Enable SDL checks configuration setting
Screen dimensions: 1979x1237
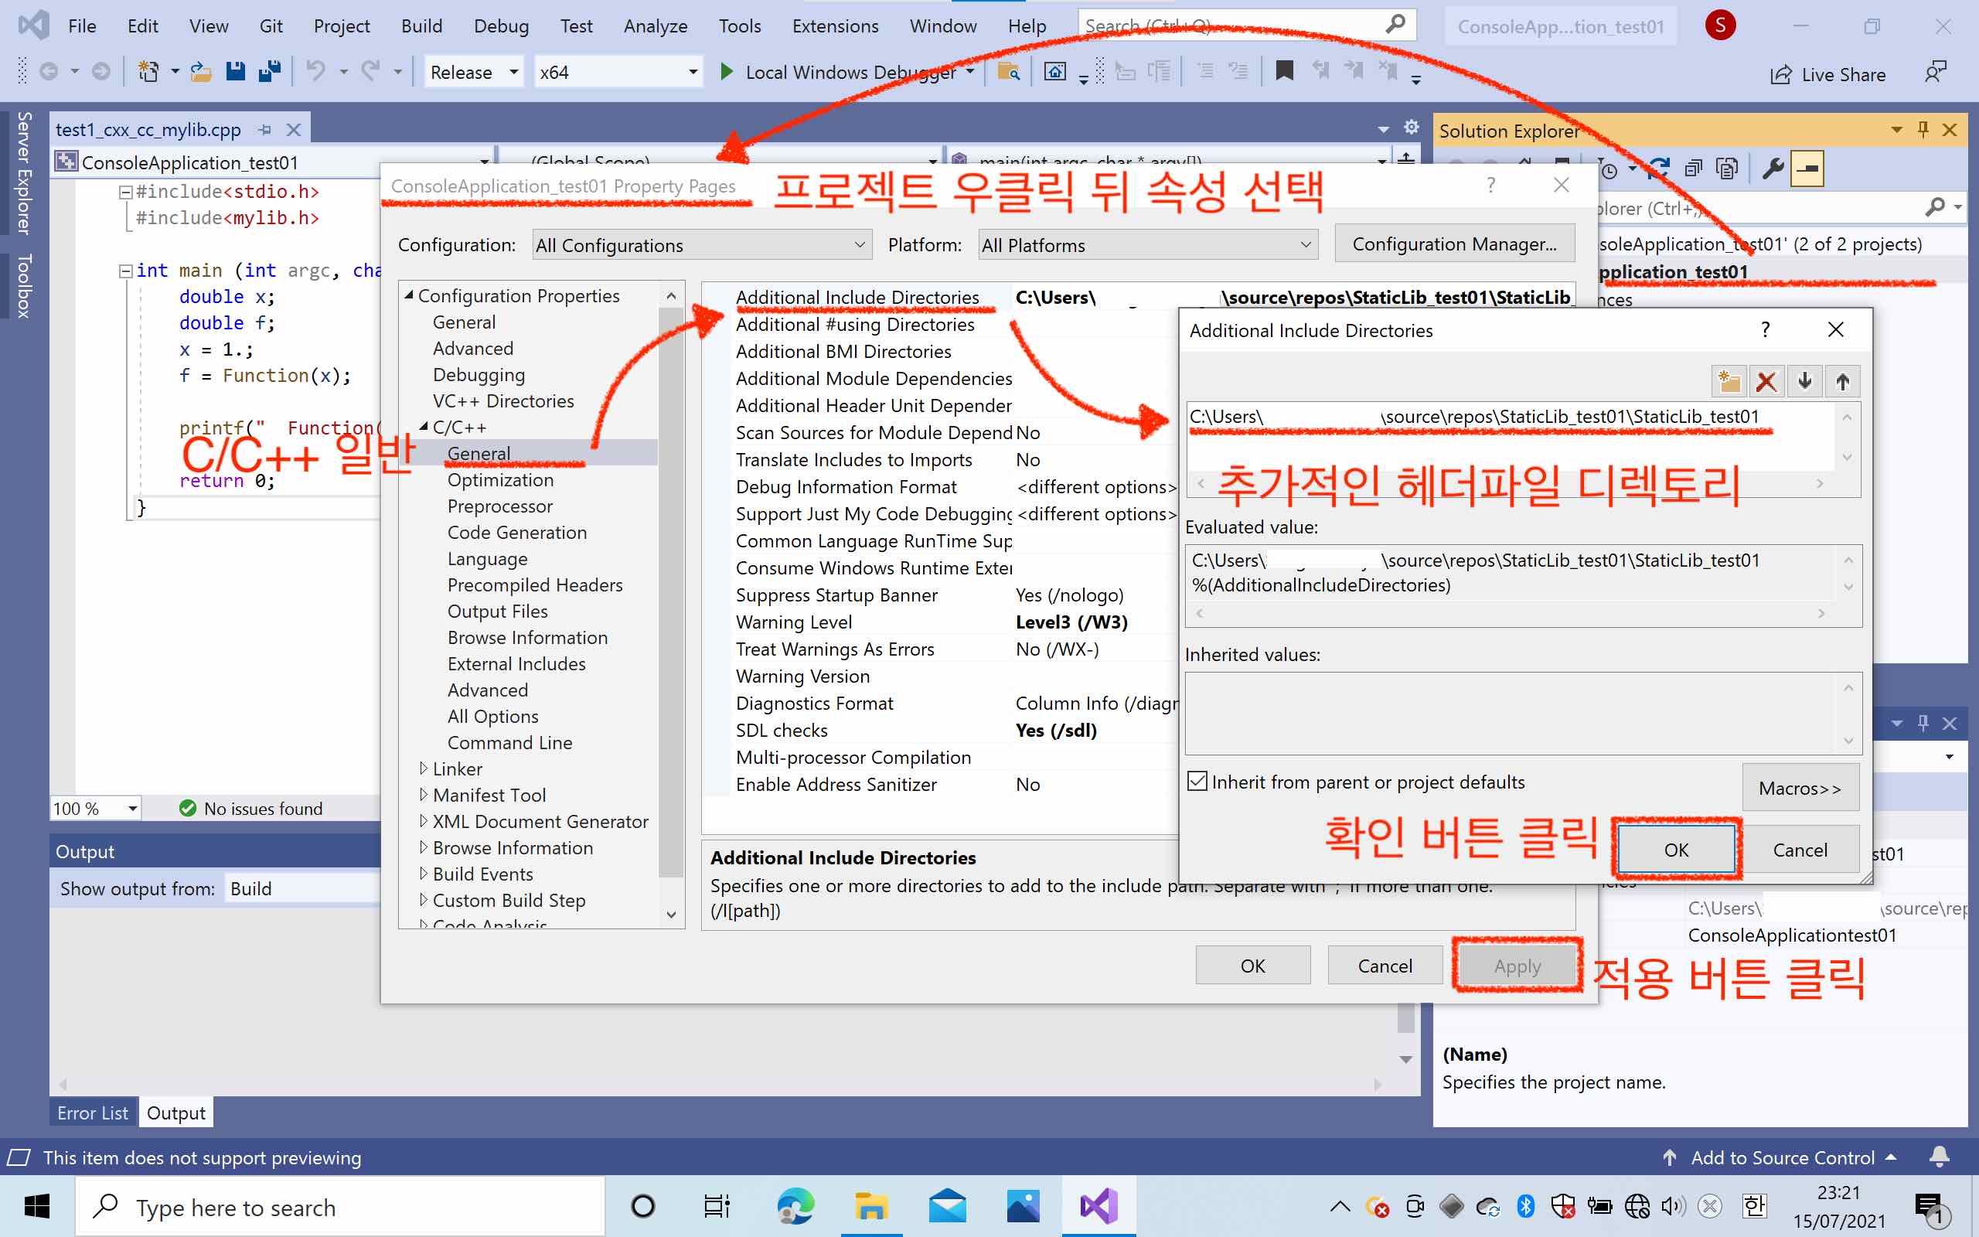(x=1058, y=730)
